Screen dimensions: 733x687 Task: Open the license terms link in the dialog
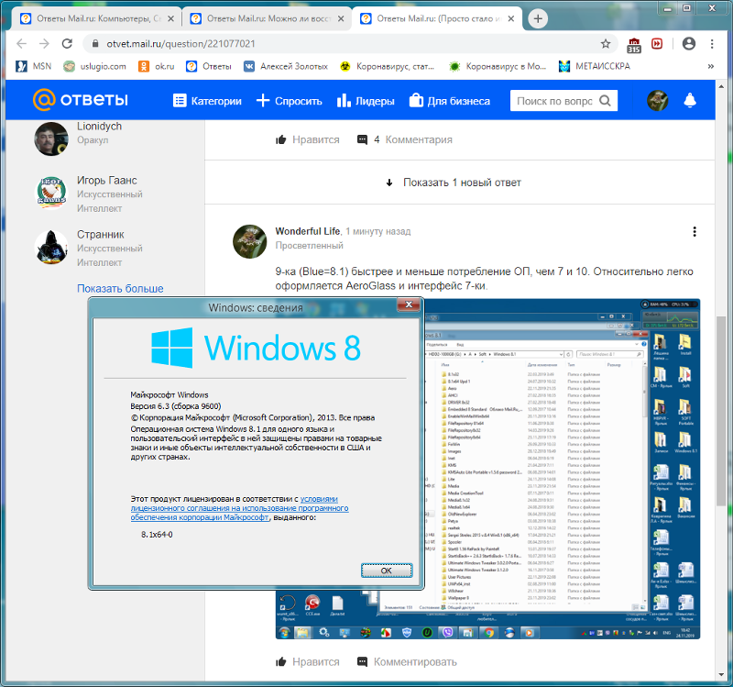[239, 508]
